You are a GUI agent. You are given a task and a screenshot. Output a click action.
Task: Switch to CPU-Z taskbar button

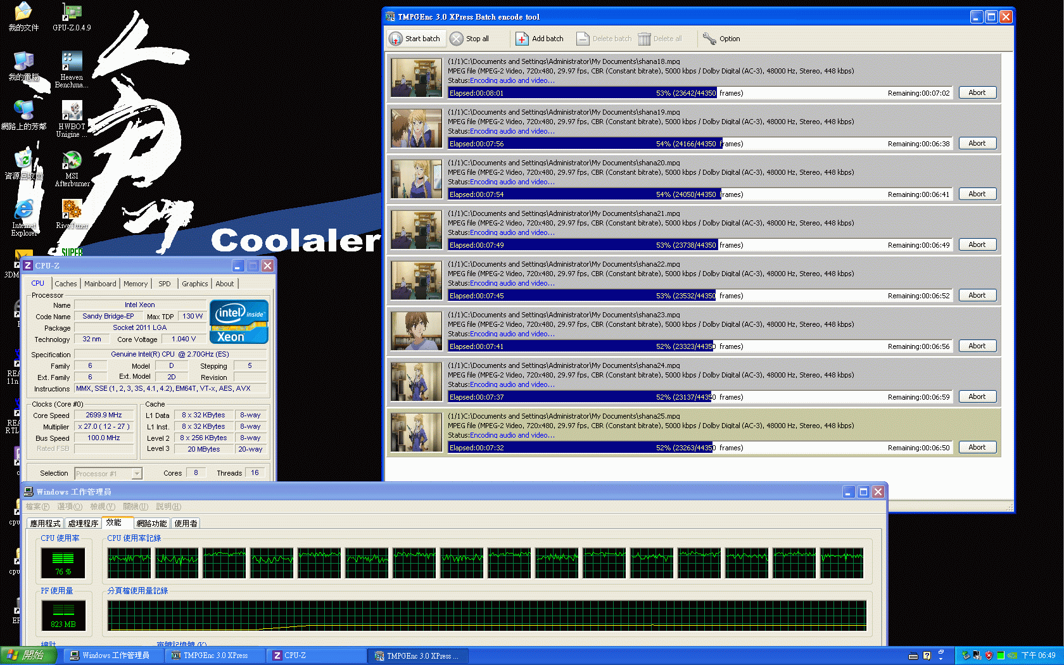coord(315,655)
